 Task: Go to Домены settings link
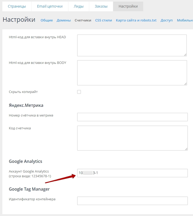[x=64, y=20]
